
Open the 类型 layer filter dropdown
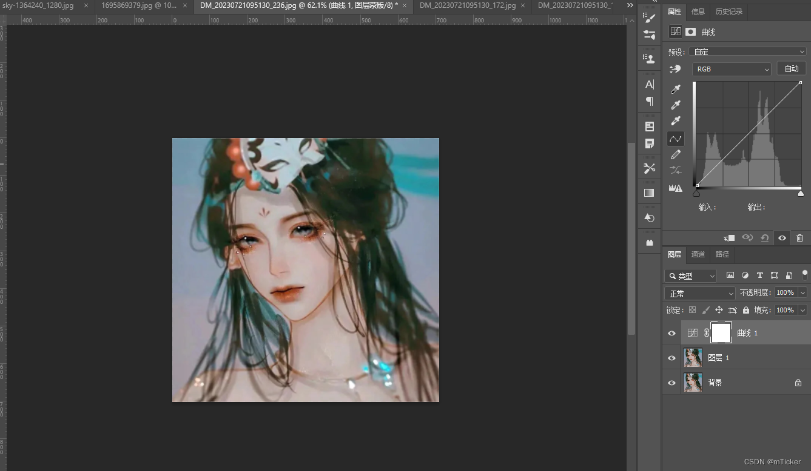[690, 275]
